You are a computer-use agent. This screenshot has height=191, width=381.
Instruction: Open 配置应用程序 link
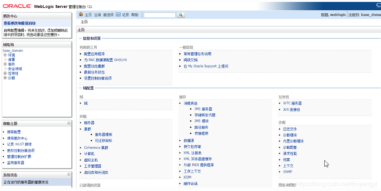click(x=94, y=54)
